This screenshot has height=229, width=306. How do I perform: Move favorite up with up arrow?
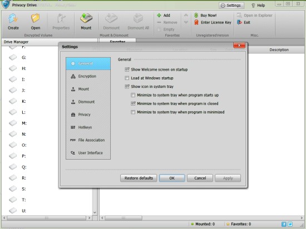(x=186, y=15)
